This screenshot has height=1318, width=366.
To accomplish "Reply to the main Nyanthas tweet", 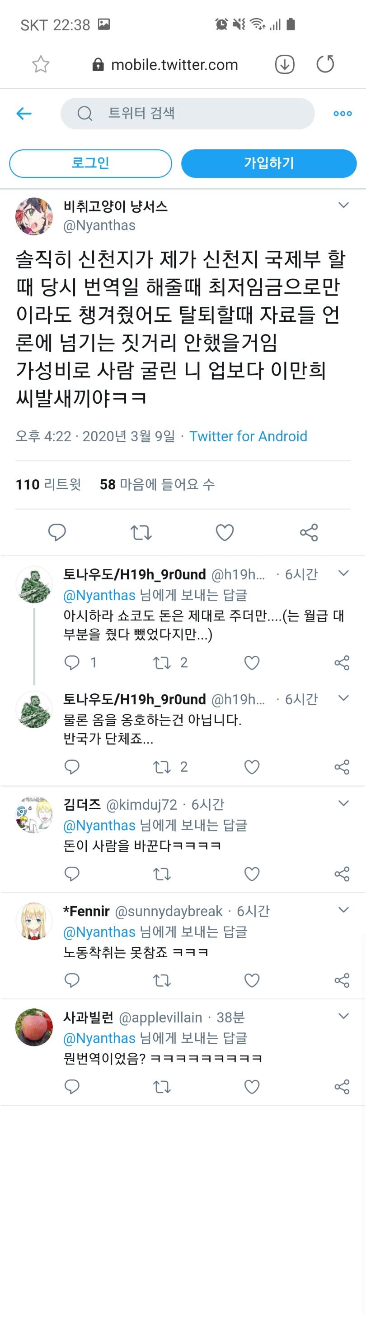I will tap(56, 532).
